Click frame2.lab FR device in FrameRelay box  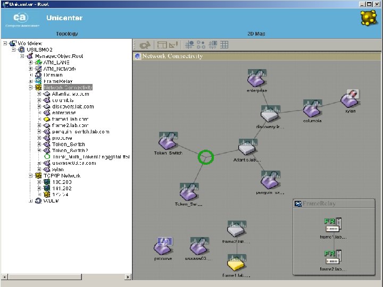pos(332,257)
